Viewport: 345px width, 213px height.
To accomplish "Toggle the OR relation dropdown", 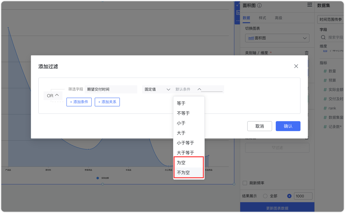I will tap(53, 96).
